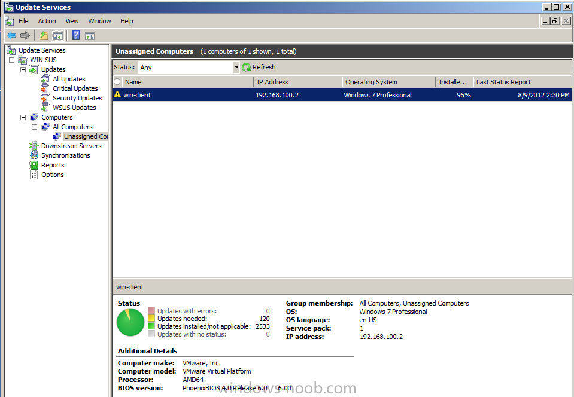Click the Downstream Servers icon

34,146
